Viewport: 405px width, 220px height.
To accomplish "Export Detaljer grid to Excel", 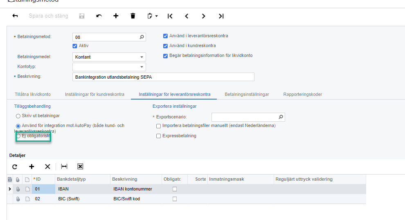I will [80, 166].
